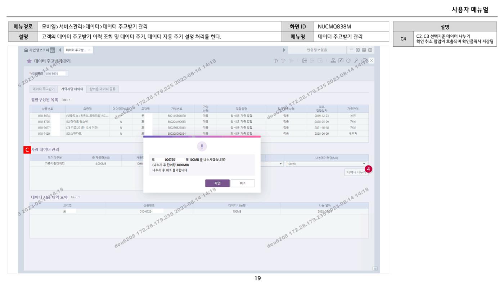Click 가입번호 500204199633
Viewport: 504px width, 283px height.
177,122
